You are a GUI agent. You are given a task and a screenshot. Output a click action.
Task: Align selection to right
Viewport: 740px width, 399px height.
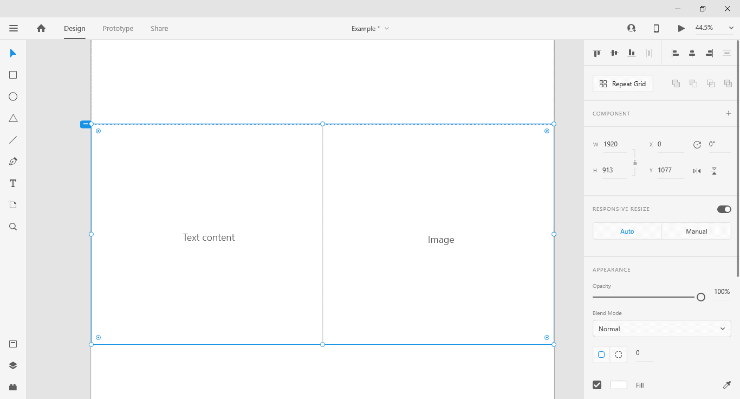pyautogui.click(x=710, y=53)
